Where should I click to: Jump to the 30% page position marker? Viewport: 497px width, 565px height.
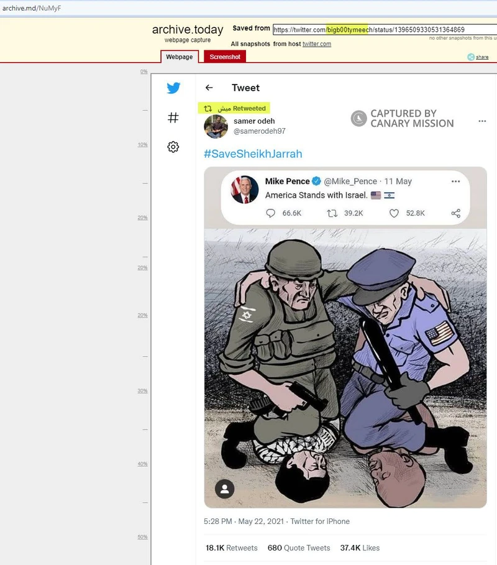[x=143, y=390]
